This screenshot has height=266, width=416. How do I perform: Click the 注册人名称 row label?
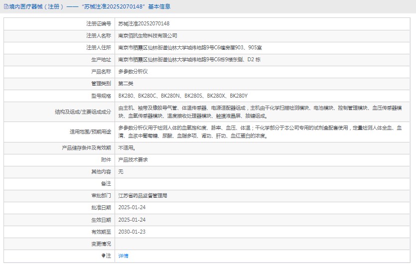point(99,35)
